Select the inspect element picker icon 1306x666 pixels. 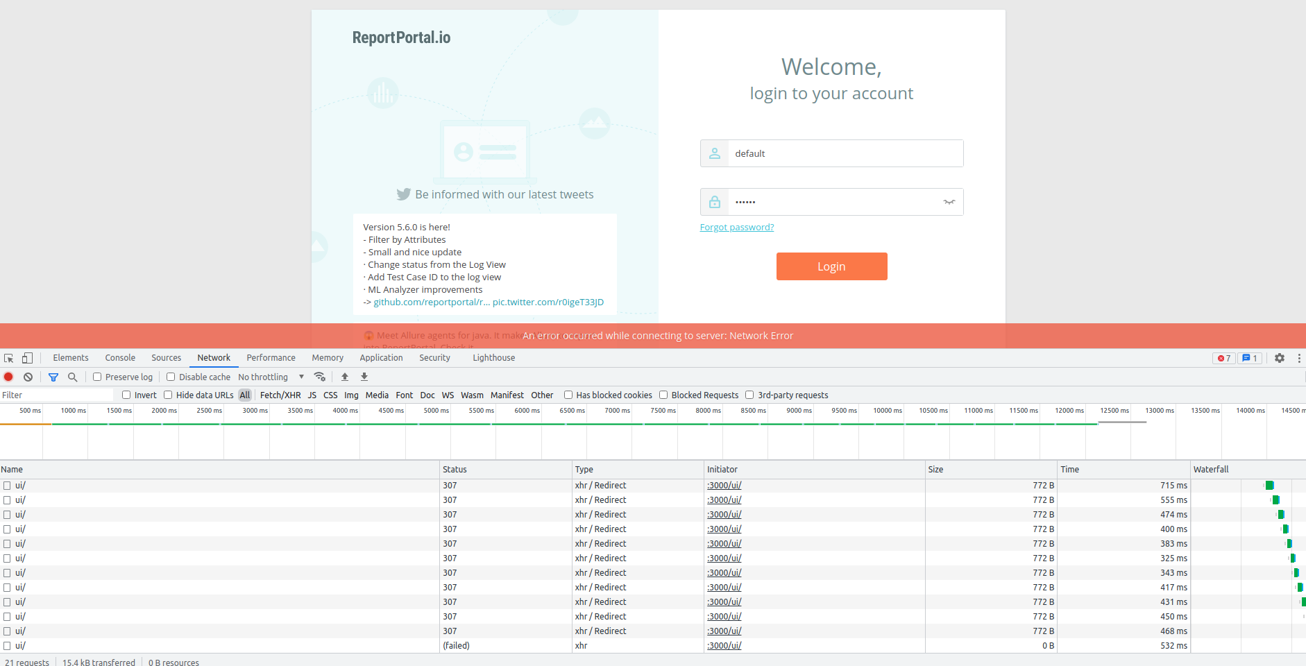[9, 358]
